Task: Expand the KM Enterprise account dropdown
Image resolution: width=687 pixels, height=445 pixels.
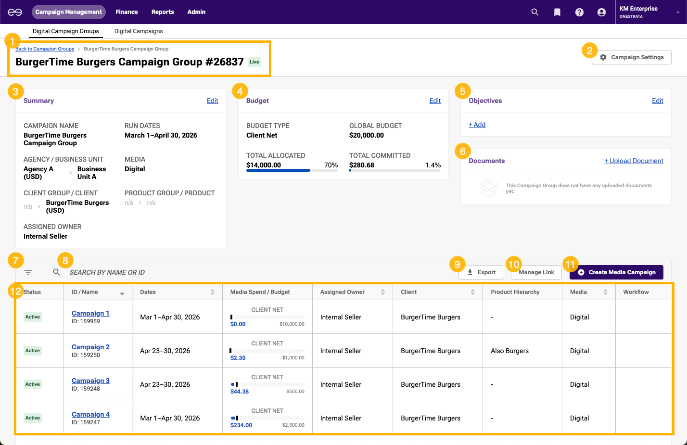Action: (677, 13)
